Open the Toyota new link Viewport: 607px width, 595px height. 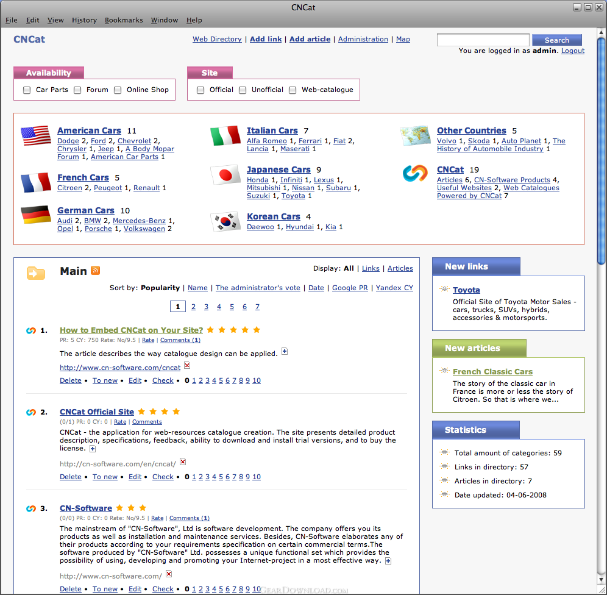[x=466, y=290]
